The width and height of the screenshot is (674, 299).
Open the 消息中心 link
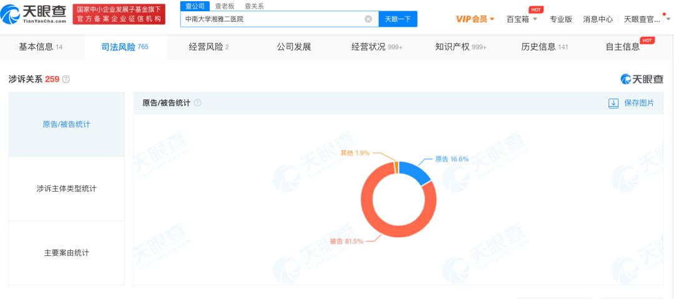pyautogui.click(x=598, y=19)
